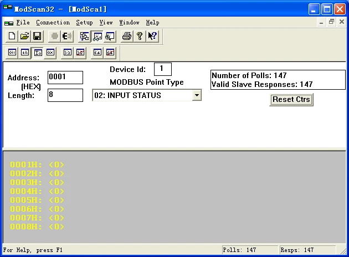Click the MODBUS Point Type label
The height and width of the screenshot is (257, 349).
[147, 82]
